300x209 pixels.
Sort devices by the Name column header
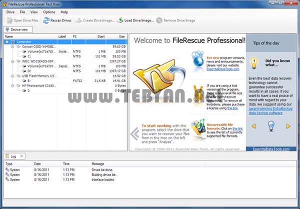click(30, 36)
